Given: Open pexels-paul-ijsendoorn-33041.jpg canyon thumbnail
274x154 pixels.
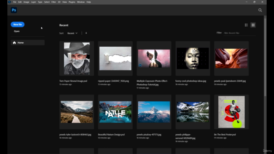Looking at the screenshot, I should (231, 59).
